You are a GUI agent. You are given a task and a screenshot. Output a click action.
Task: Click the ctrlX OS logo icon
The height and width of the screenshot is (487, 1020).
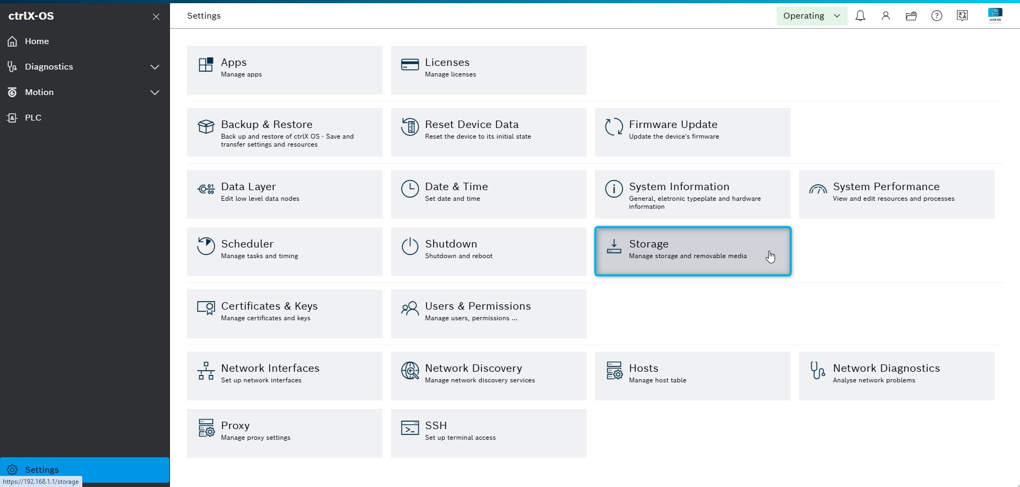pyautogui.click(x=994, y=15)
